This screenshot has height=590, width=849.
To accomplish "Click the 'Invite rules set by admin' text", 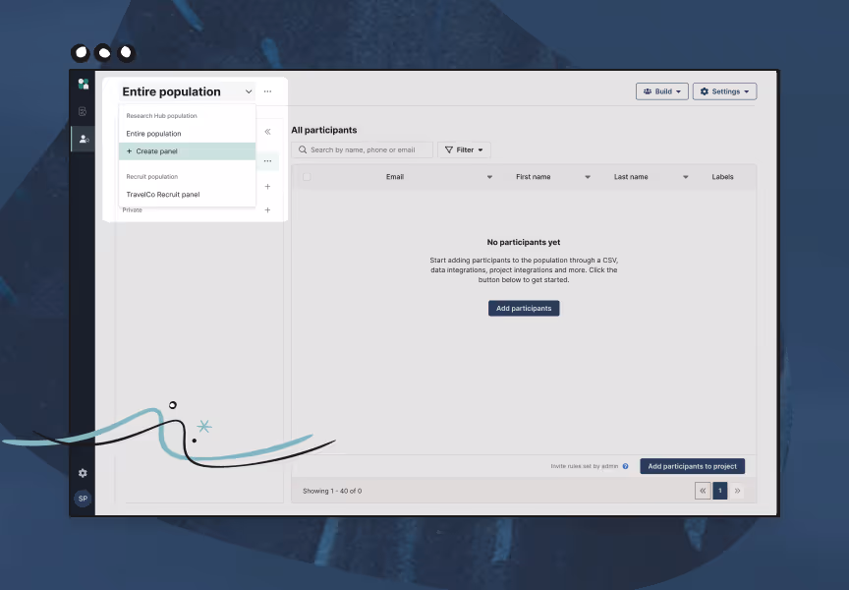I will [x=585, y=466].
